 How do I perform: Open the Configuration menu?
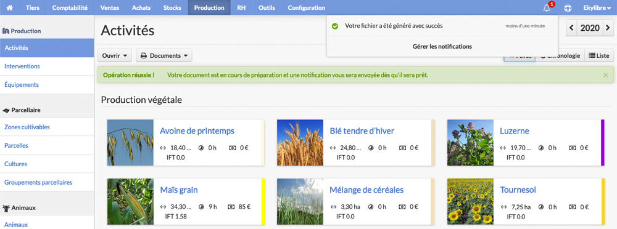(x=307, y=7)
